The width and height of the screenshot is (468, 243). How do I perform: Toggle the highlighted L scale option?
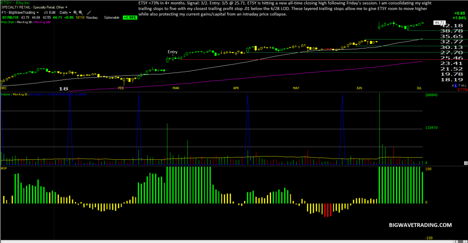456,85
